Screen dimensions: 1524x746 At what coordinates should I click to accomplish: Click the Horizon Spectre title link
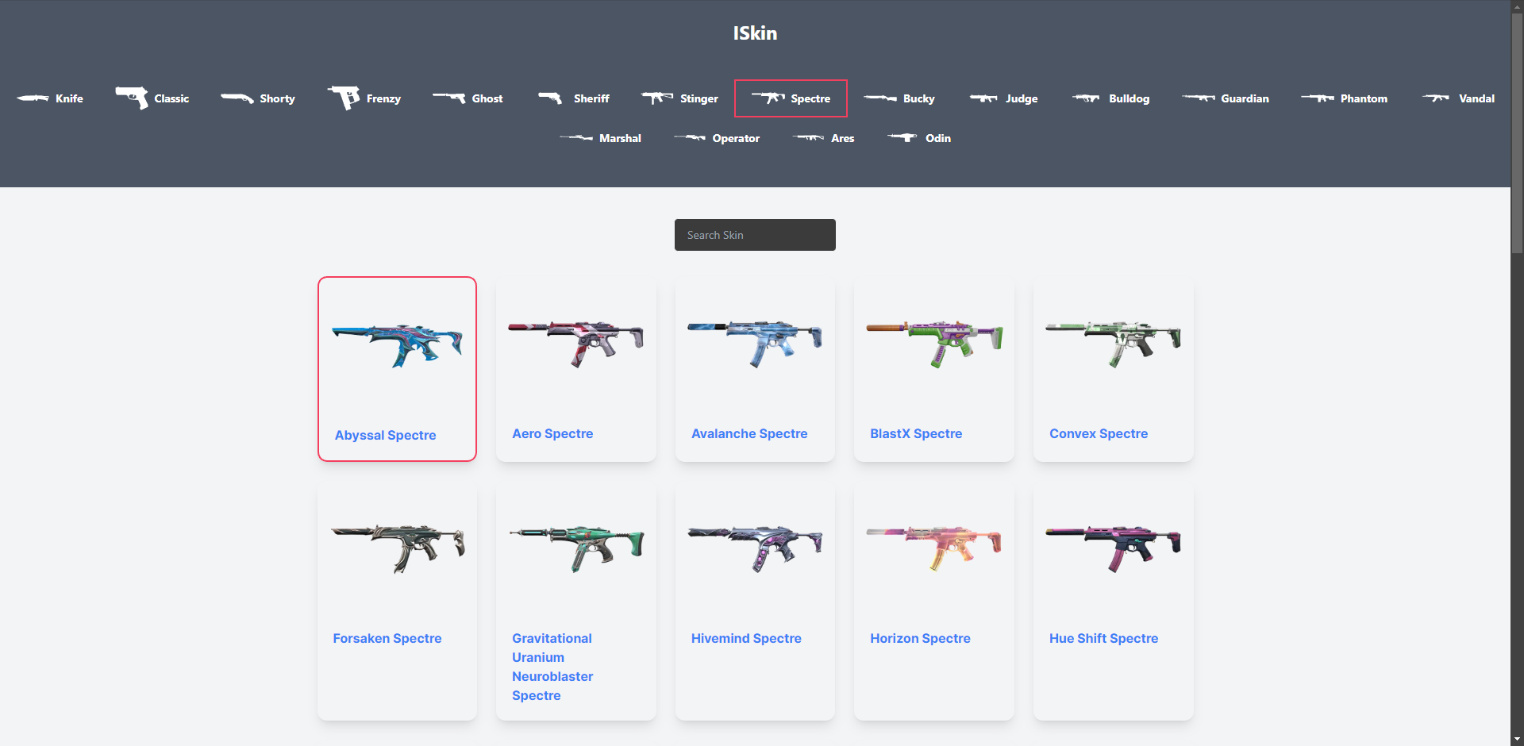tap(920, 638)
